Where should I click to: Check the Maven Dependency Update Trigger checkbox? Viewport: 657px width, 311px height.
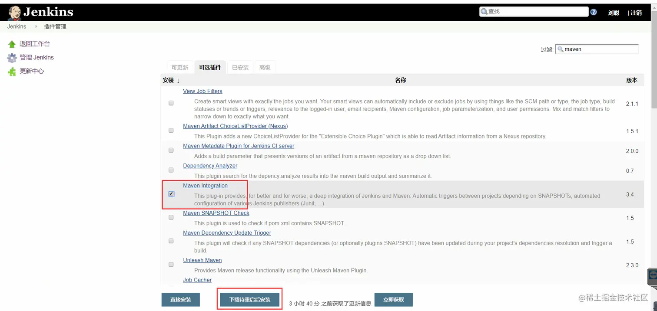coord(171,241)
